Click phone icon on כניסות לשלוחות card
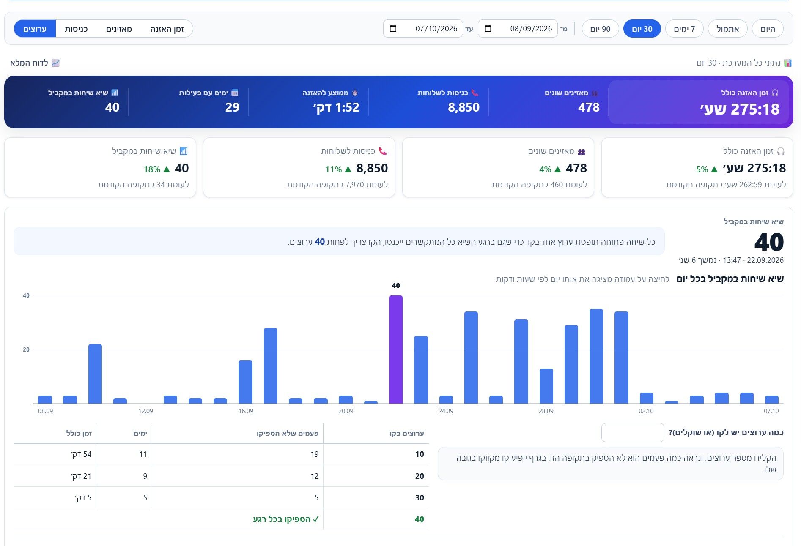 click(x=383, y=151)
